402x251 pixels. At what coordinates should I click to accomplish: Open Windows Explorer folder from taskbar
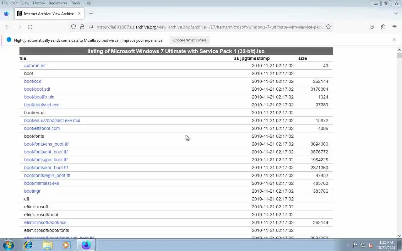[47, 245]
